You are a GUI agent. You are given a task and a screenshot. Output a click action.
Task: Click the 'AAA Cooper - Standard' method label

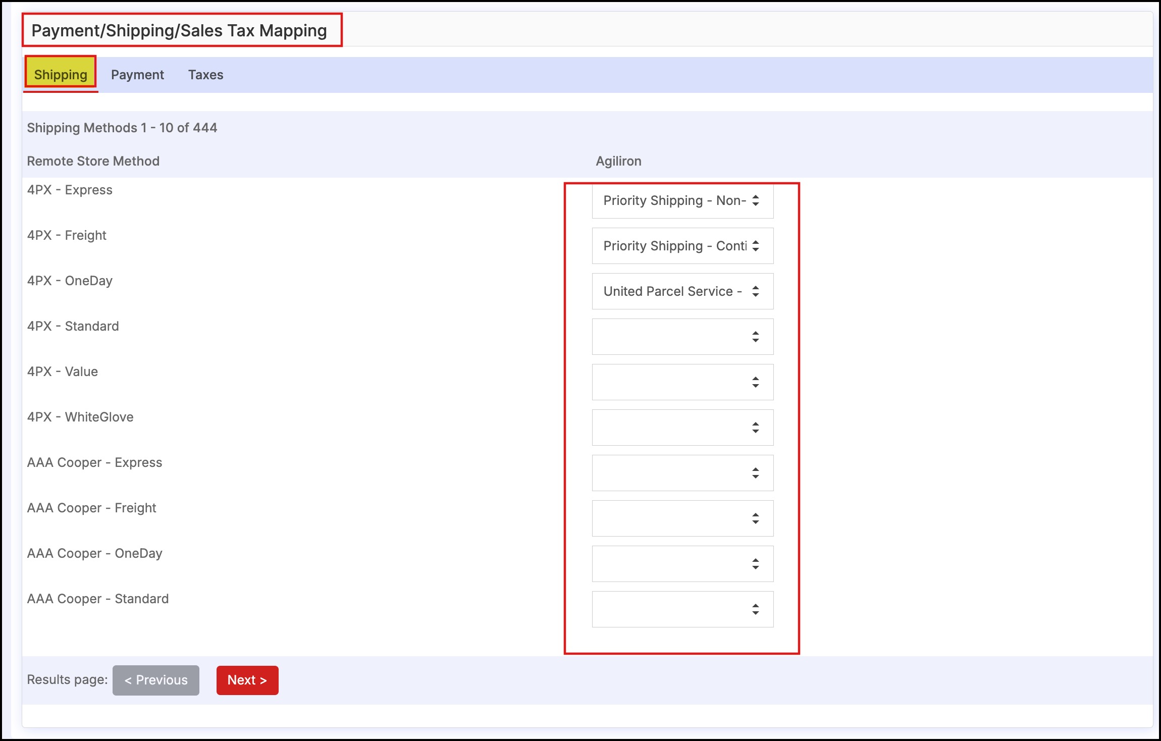pos(98,599)
